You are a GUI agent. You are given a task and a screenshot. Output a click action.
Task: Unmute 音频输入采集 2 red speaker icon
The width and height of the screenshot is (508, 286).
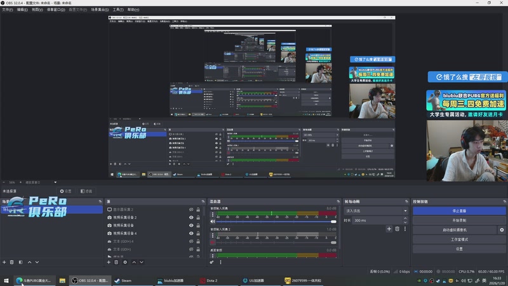pyautogui.click(x=213, y=242)
